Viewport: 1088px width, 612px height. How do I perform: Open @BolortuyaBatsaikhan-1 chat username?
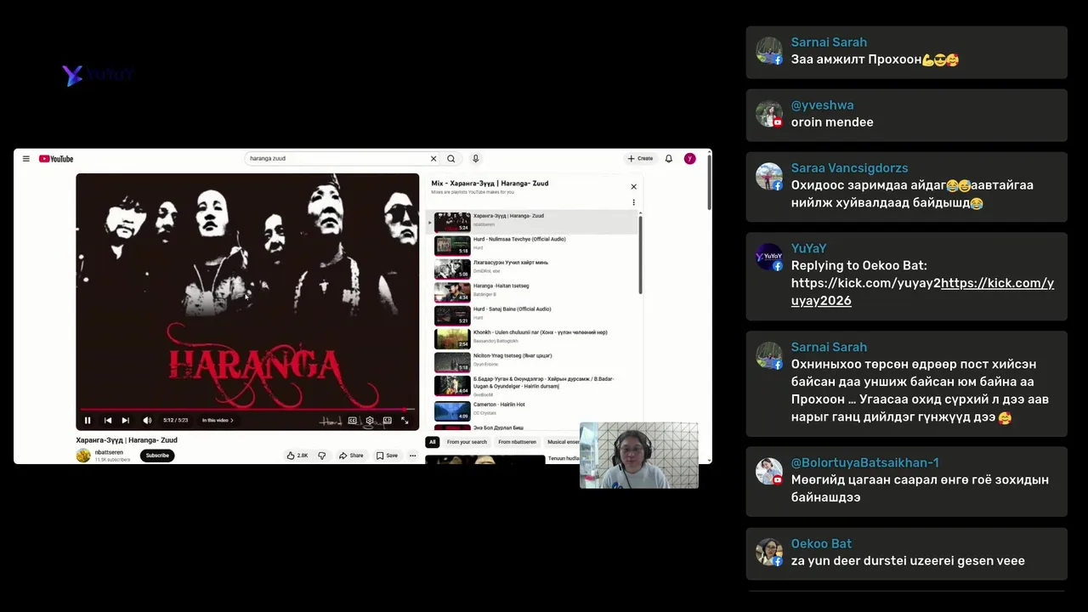[x=864, y=463]
